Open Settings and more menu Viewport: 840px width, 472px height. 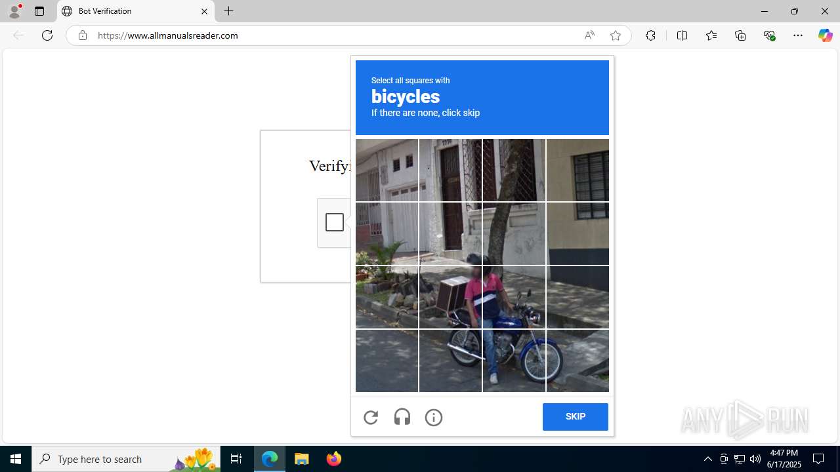[798, 35]
